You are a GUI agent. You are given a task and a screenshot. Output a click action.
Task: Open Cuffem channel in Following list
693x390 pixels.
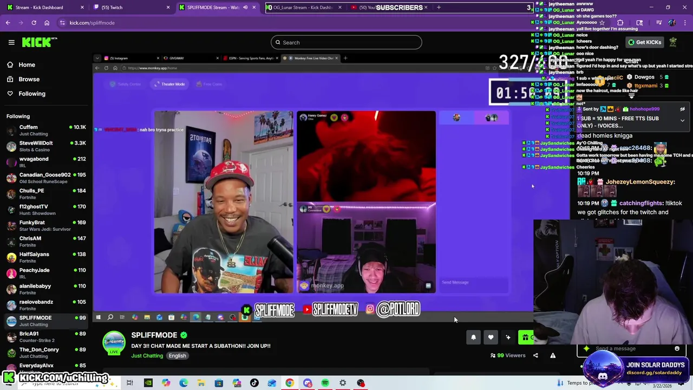pyautogui.click(x=45, y=130)
